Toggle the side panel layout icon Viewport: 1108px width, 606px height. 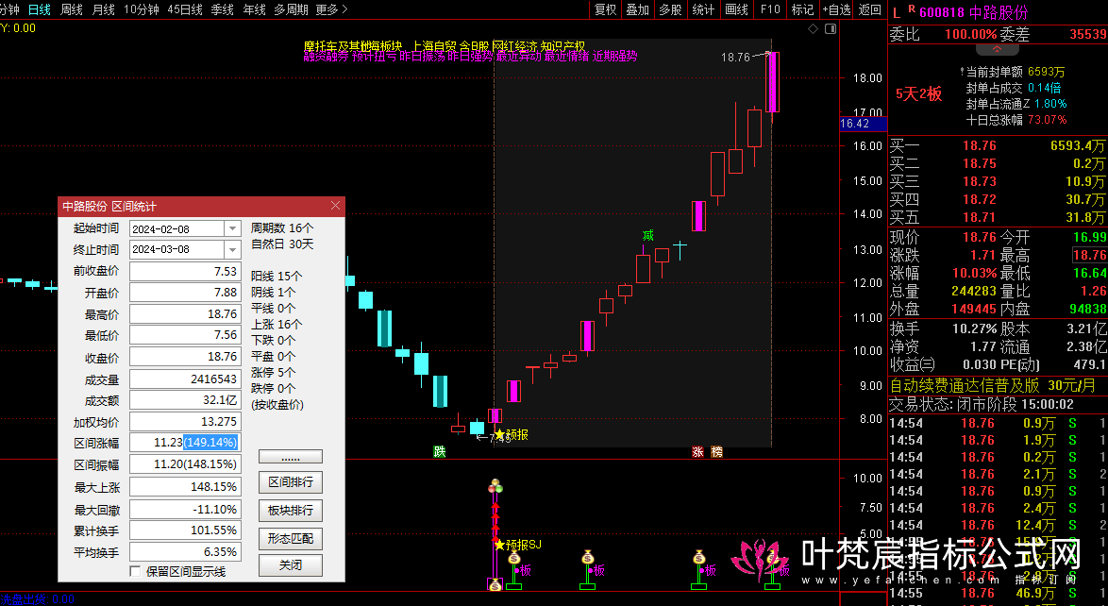tap(831, 28)
